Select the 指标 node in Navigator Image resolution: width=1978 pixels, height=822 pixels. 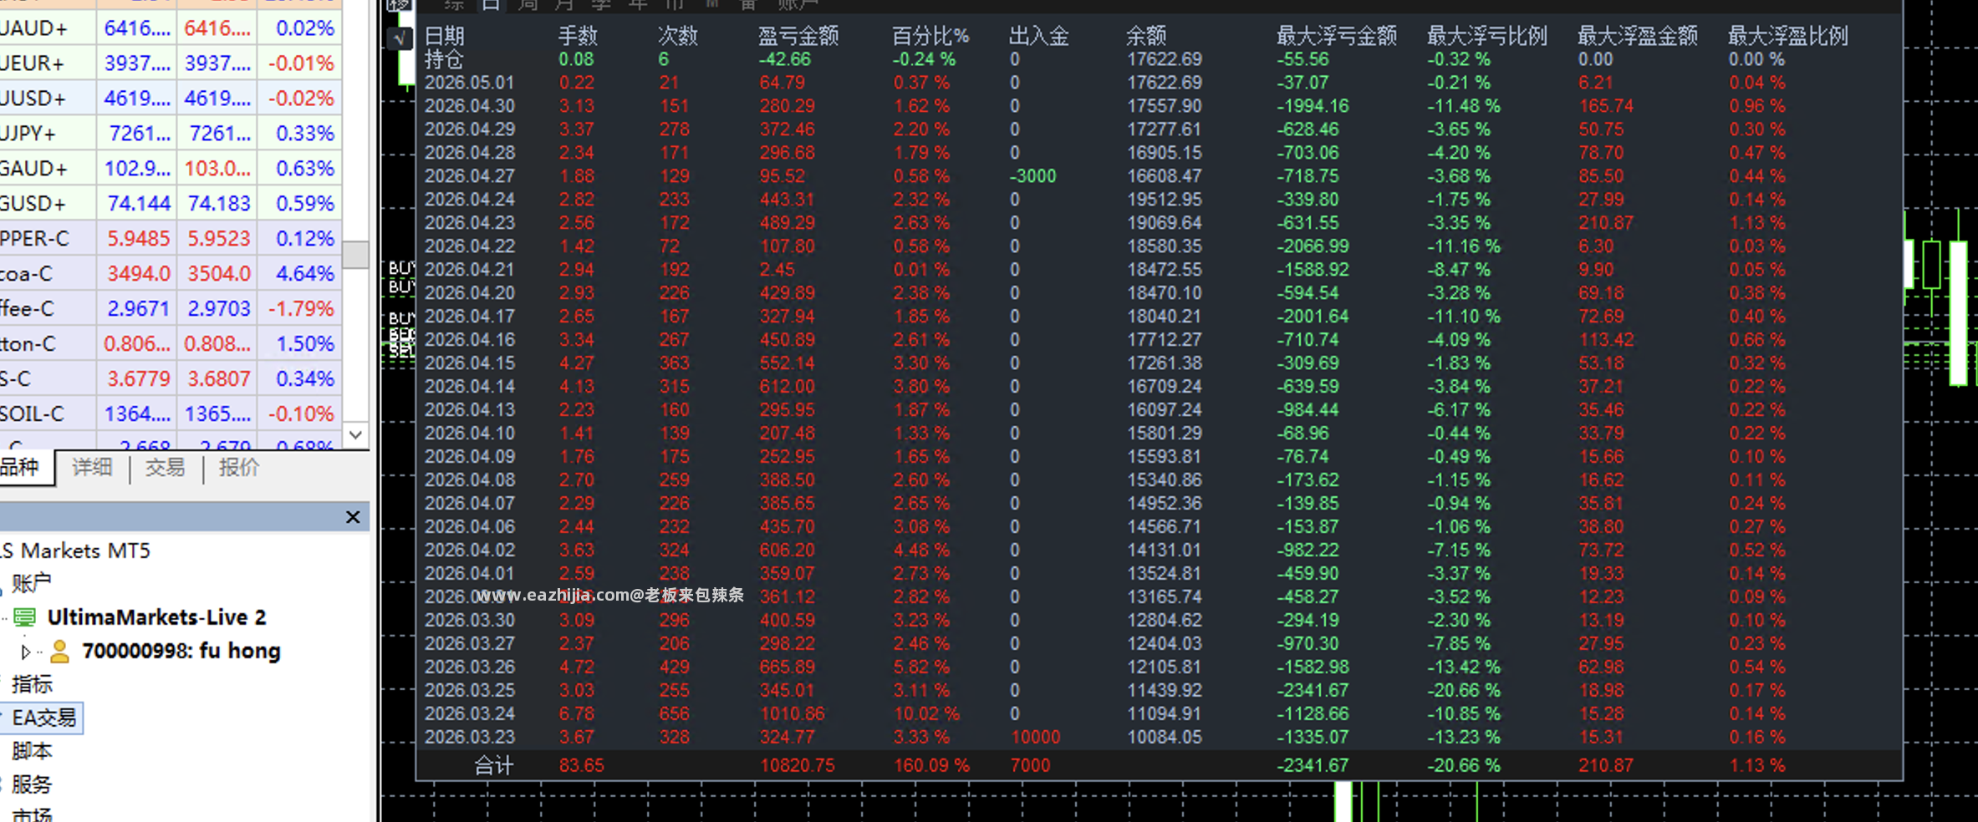(x=32, y=684)
